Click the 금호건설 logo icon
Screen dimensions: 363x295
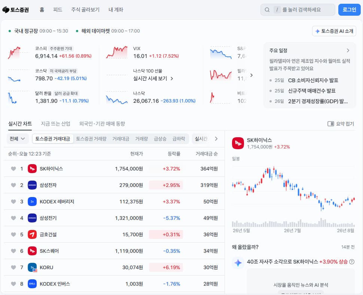pyautogui.click(x=32, y=234)
